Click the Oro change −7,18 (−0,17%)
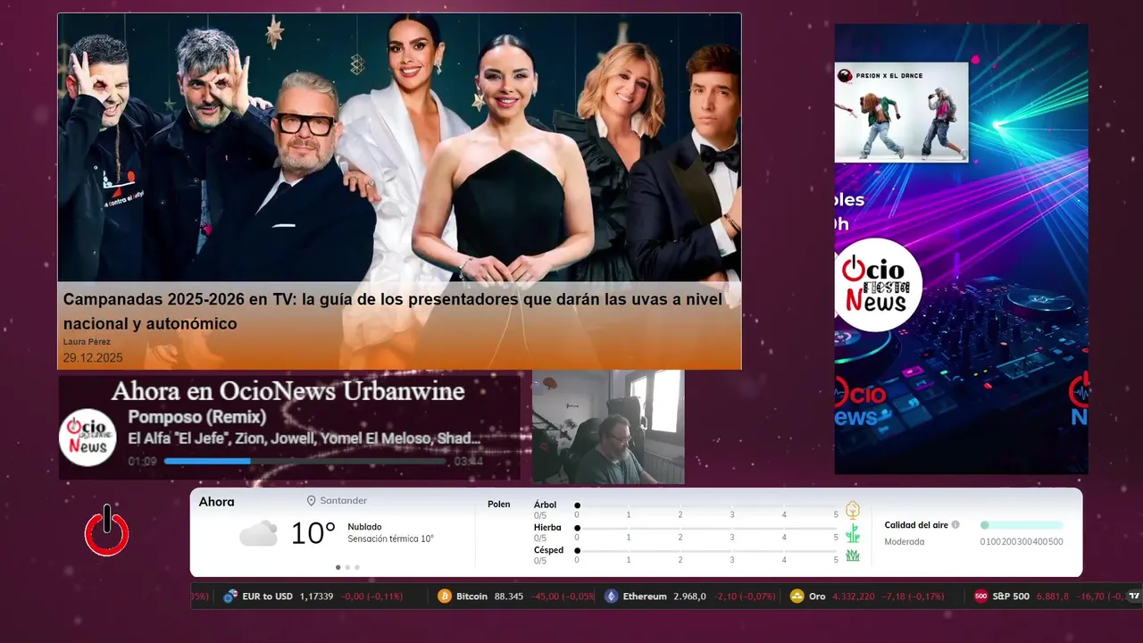Screen dimensions: 1143x643 (913, 597)
